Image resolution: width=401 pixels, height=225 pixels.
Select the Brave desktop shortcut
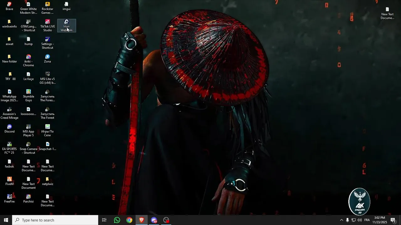point(9,7)
